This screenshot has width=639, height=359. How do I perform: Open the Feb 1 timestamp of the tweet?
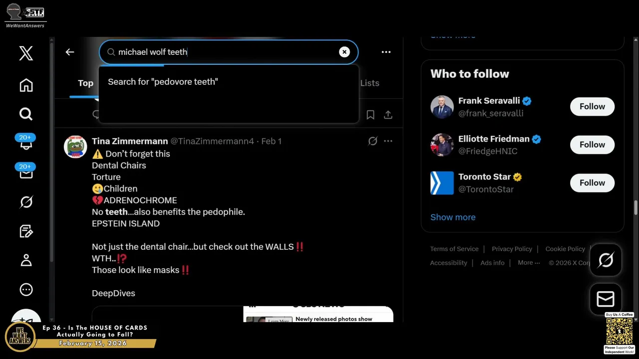pos(272,141)
